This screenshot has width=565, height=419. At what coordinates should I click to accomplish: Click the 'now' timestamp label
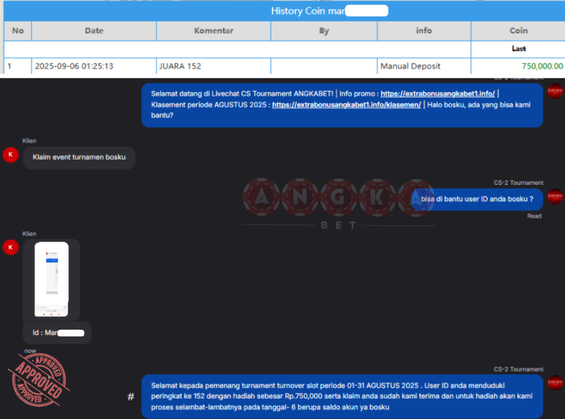[x=30, y=351]
